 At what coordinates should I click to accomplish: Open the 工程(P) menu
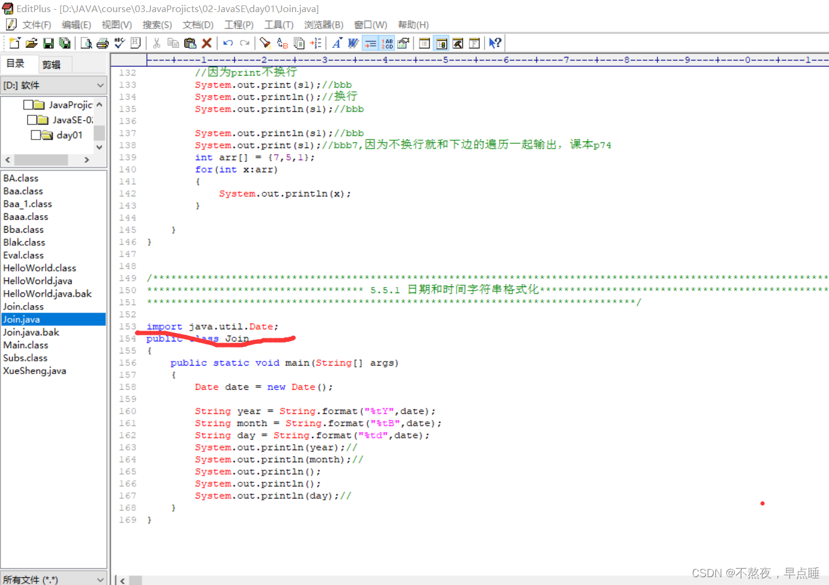pyautogui.click(x=239, y=25)
